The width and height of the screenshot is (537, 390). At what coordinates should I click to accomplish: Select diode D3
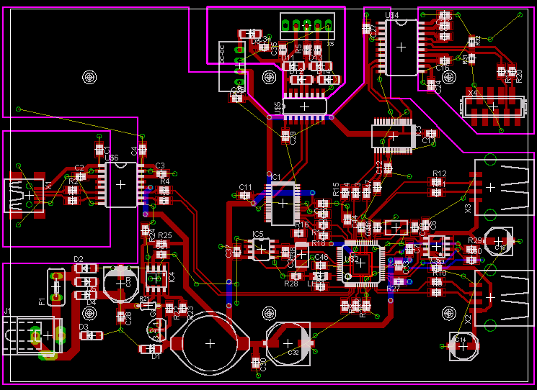(x=91, y=335)
